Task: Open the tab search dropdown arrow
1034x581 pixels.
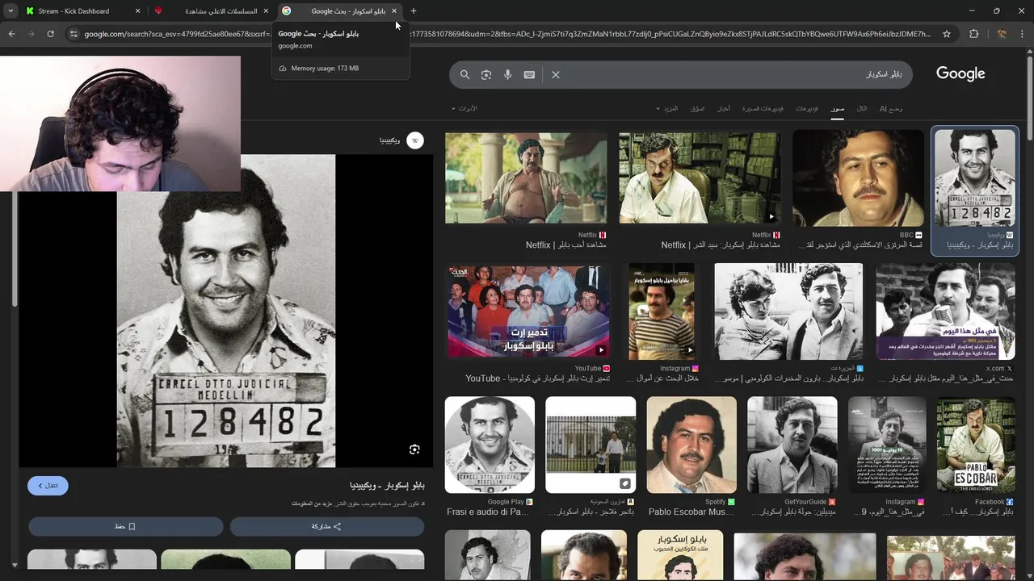Action: 11,11
